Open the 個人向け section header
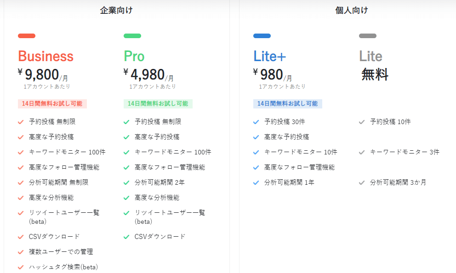The height and width of the screenshot is (273, 456). [352, 11]
